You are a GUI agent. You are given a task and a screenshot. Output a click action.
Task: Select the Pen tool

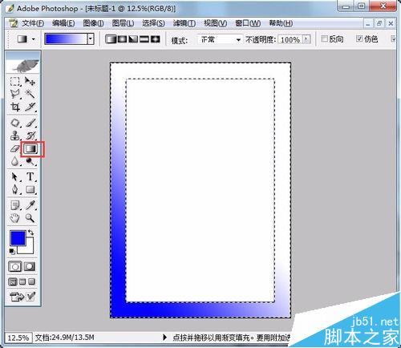coord(15,189)
